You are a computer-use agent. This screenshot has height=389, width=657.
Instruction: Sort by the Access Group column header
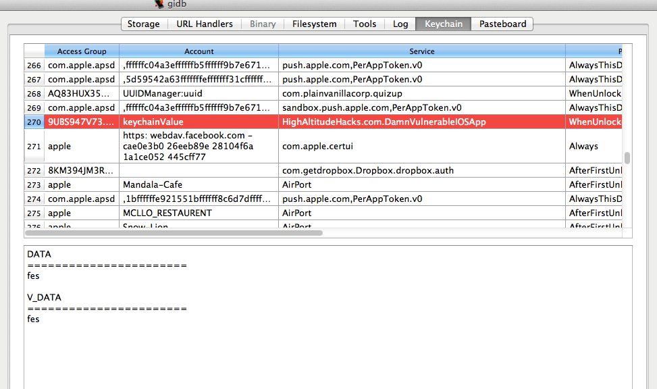click(x=82, y=51)
